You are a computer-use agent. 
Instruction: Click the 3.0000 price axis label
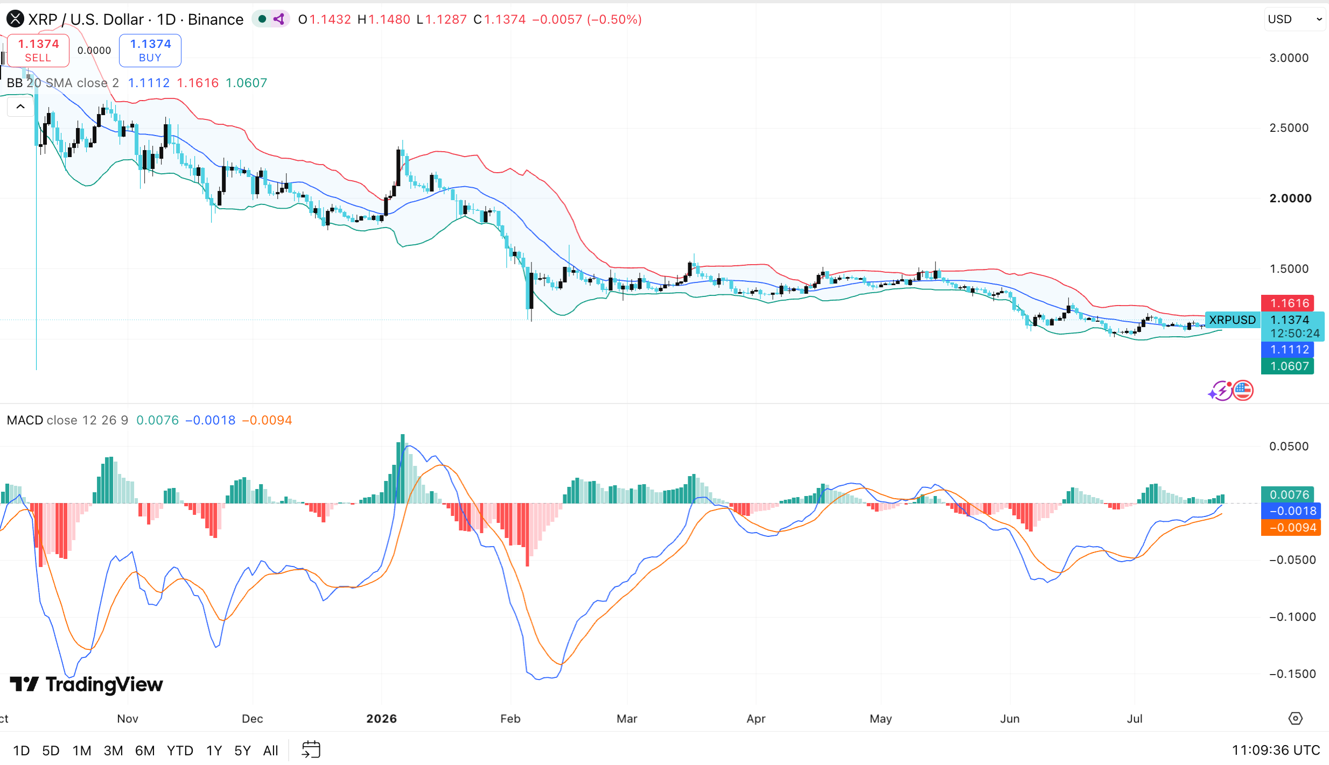pos(1289,58)
